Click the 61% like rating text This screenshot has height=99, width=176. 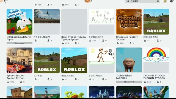(x=12, y=82)
